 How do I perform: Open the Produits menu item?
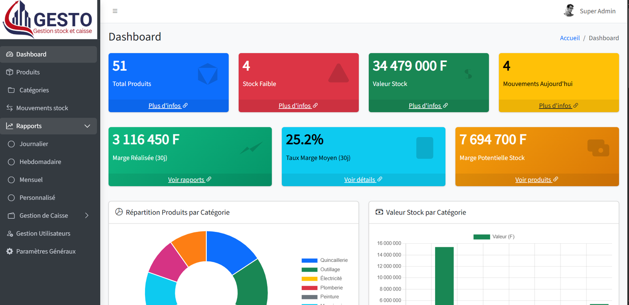[49, 72]
